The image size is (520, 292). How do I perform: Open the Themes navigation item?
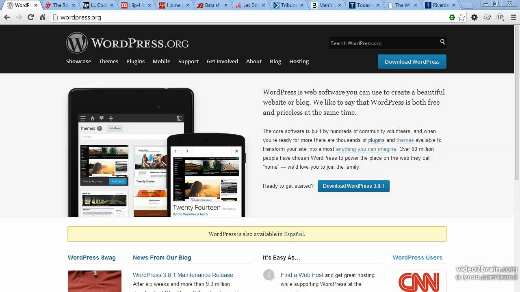click(x=108, y=61)
